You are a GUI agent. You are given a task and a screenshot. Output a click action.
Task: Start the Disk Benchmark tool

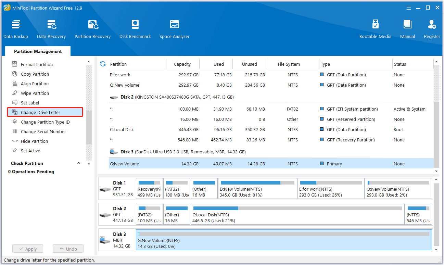pos(135,29)
